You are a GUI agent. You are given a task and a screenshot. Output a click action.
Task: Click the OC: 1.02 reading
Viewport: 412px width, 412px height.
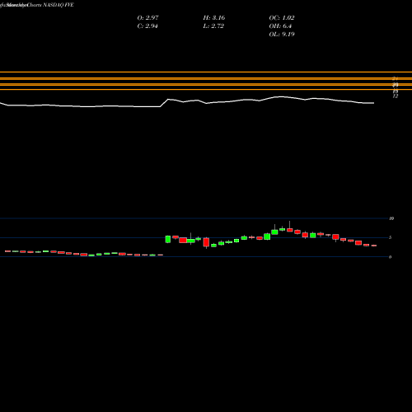[x=282, y=17]
